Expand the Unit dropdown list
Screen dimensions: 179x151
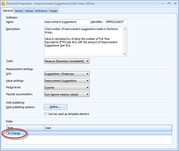pyautogui.click(x=67, y=74)
